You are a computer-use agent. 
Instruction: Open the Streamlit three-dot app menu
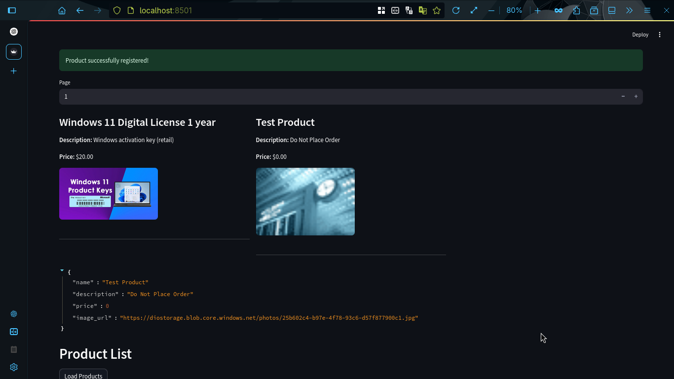coord(660,35)
